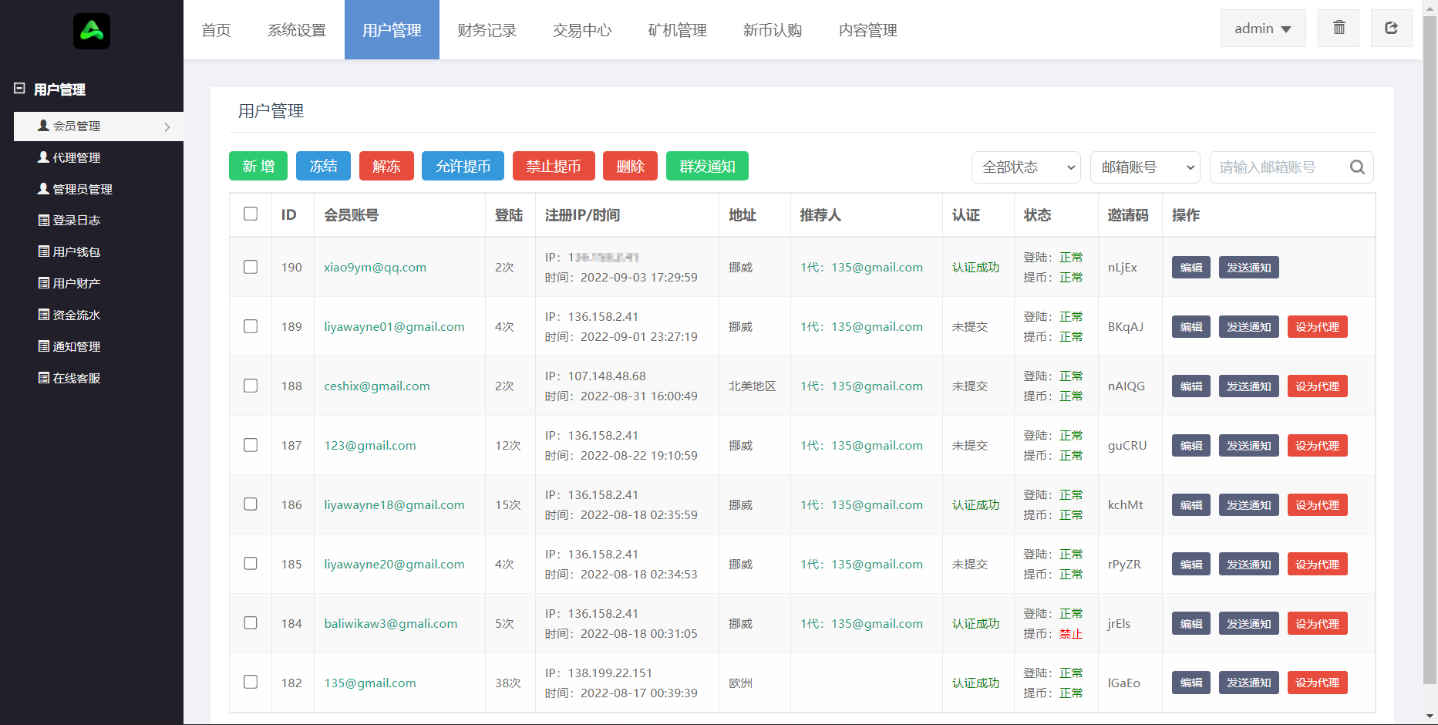Click the logout arrow icon top right
The width and height of the screenshot is (1438, 725).
click(1391, 28)
